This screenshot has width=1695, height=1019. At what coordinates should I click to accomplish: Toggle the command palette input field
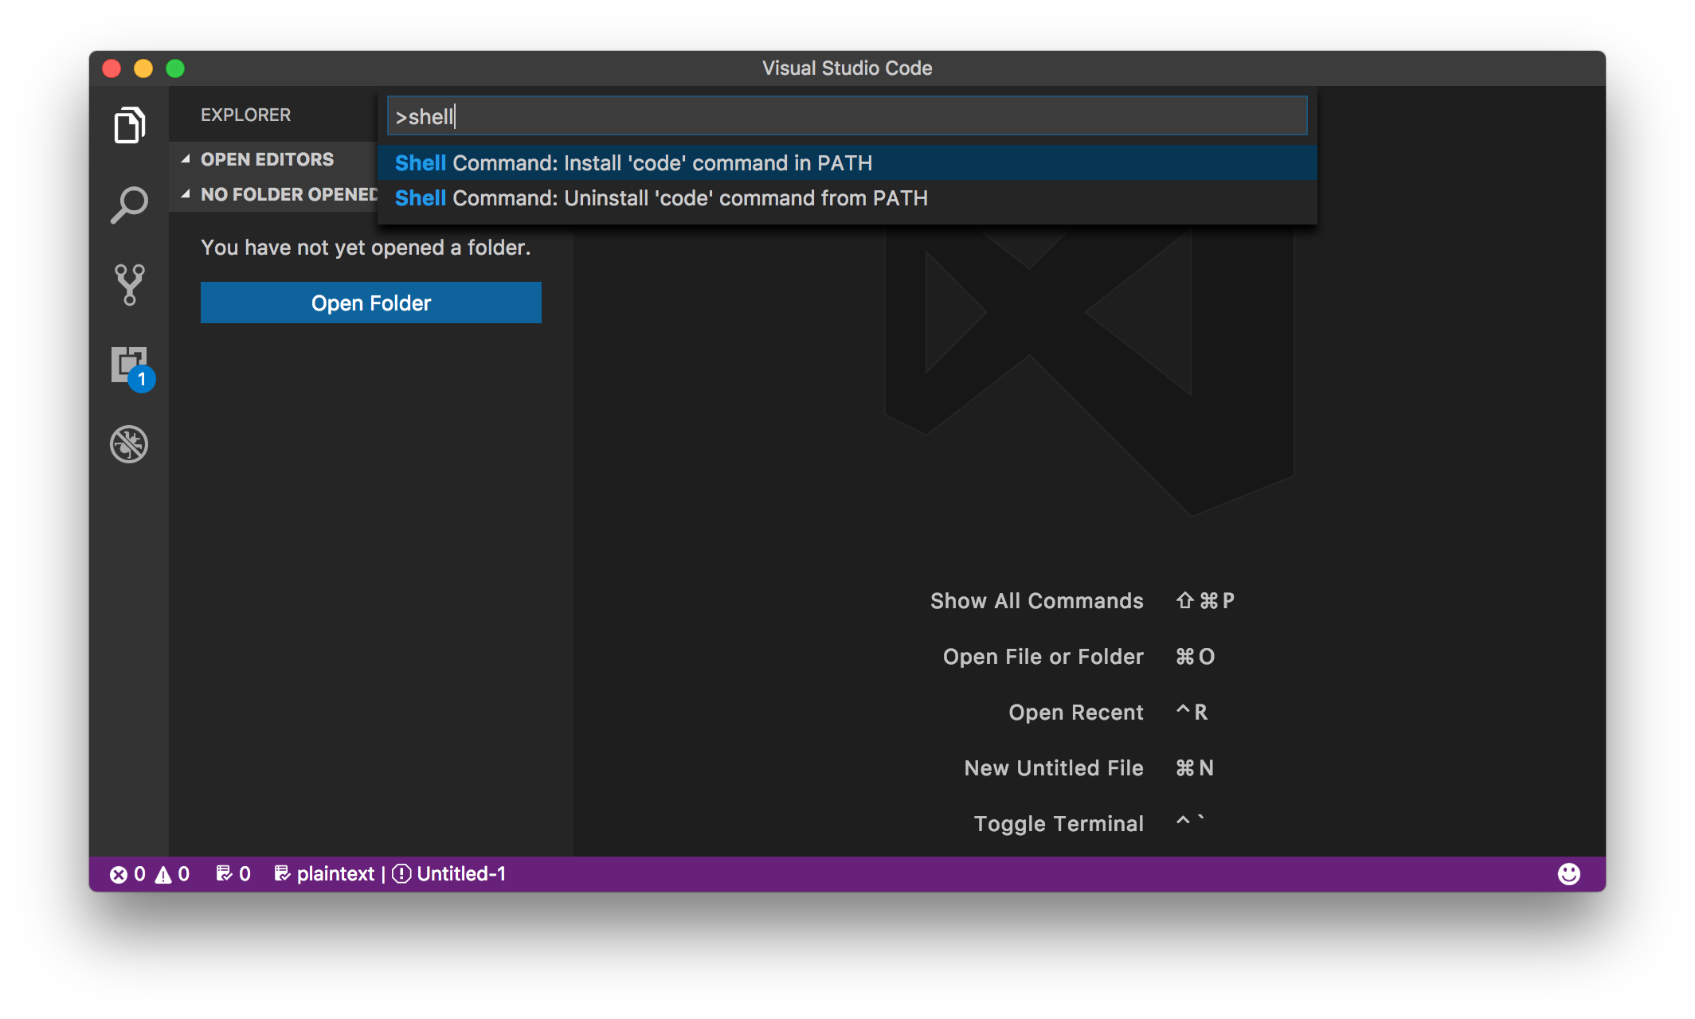click(x=844, y=116)
